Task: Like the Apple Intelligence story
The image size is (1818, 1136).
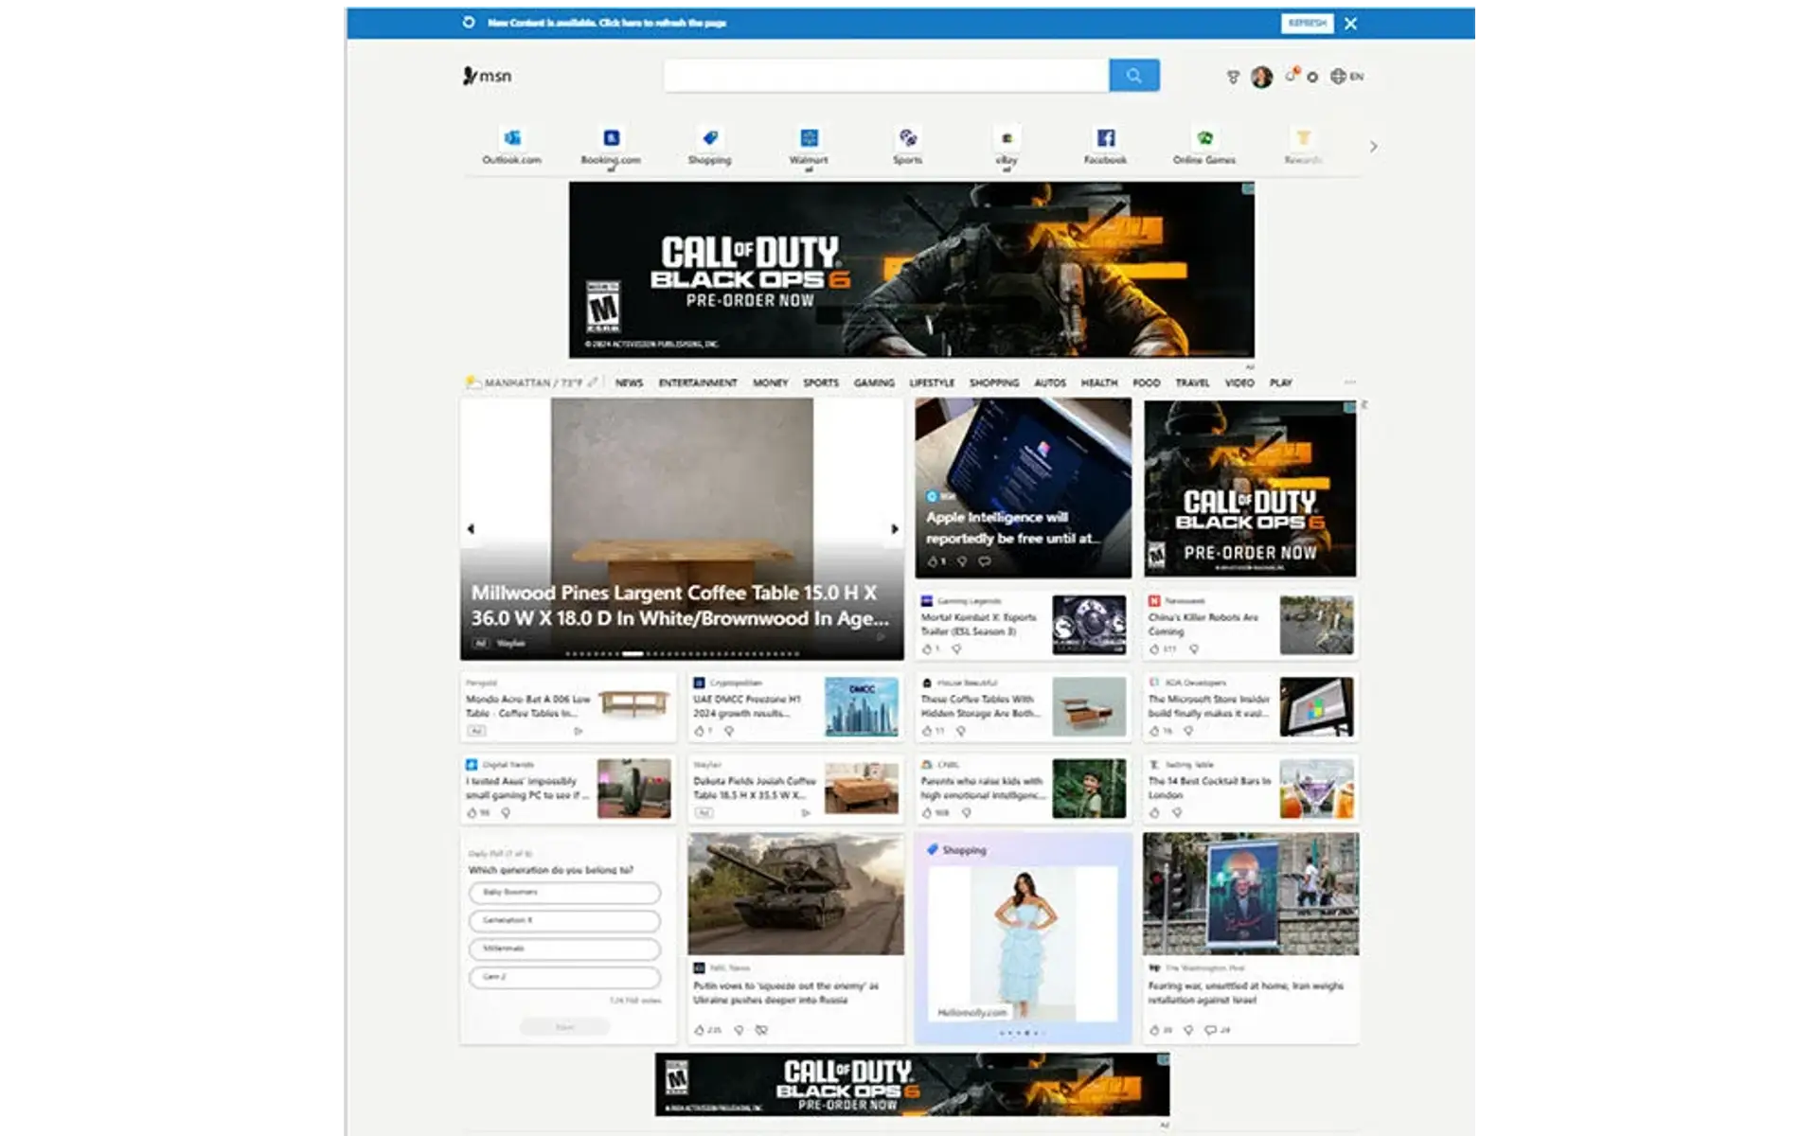Action: click(x=933, y=561)
